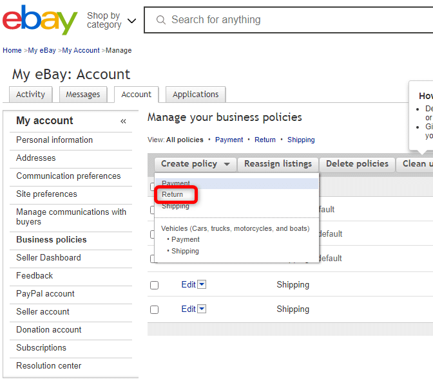Check the last Shipping row checkbox
The height and width of the screenshot is (384, 433).
(x=155, y=309)
